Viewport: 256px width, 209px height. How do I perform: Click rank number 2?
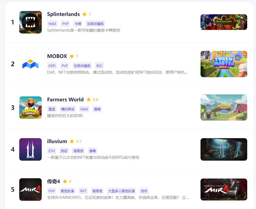tap(13, 64)
